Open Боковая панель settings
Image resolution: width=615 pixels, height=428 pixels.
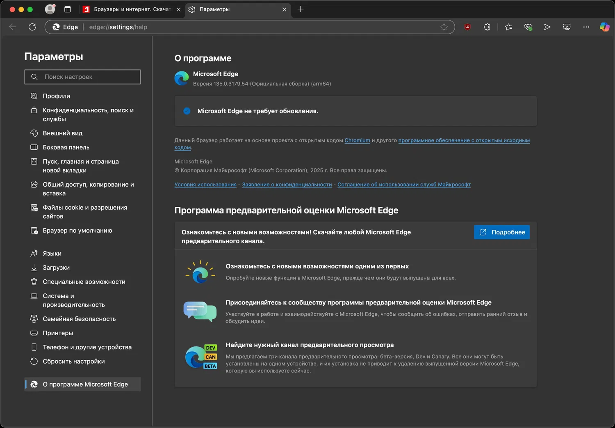click(x=82, y=147)
